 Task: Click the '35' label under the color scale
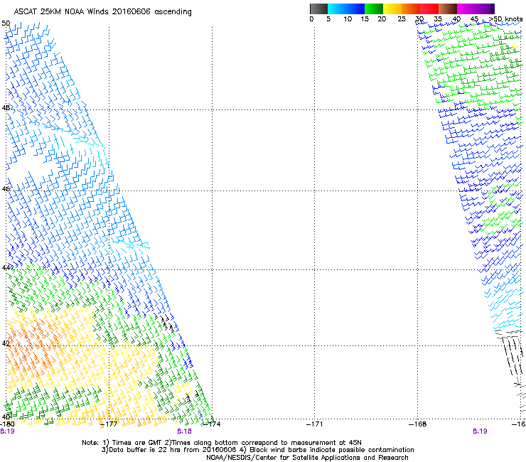click(x=438, y=19)
